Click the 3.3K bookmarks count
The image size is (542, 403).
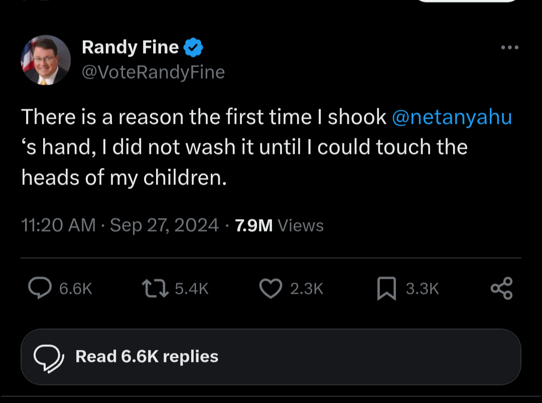point(422,289)
